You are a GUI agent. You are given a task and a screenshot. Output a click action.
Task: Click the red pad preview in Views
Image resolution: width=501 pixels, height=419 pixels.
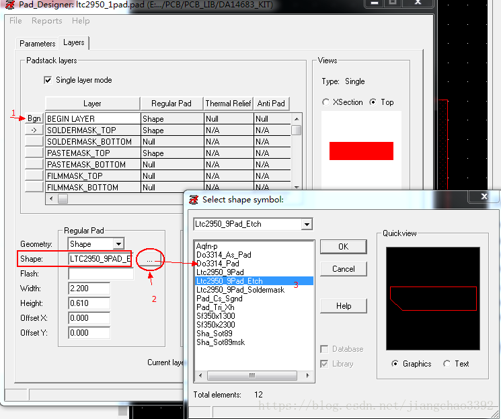point(361,151)
